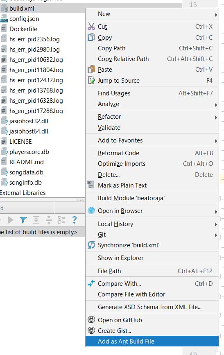Choose Delete... from context menu
224x355 pixels.
[x=152, y=175]
